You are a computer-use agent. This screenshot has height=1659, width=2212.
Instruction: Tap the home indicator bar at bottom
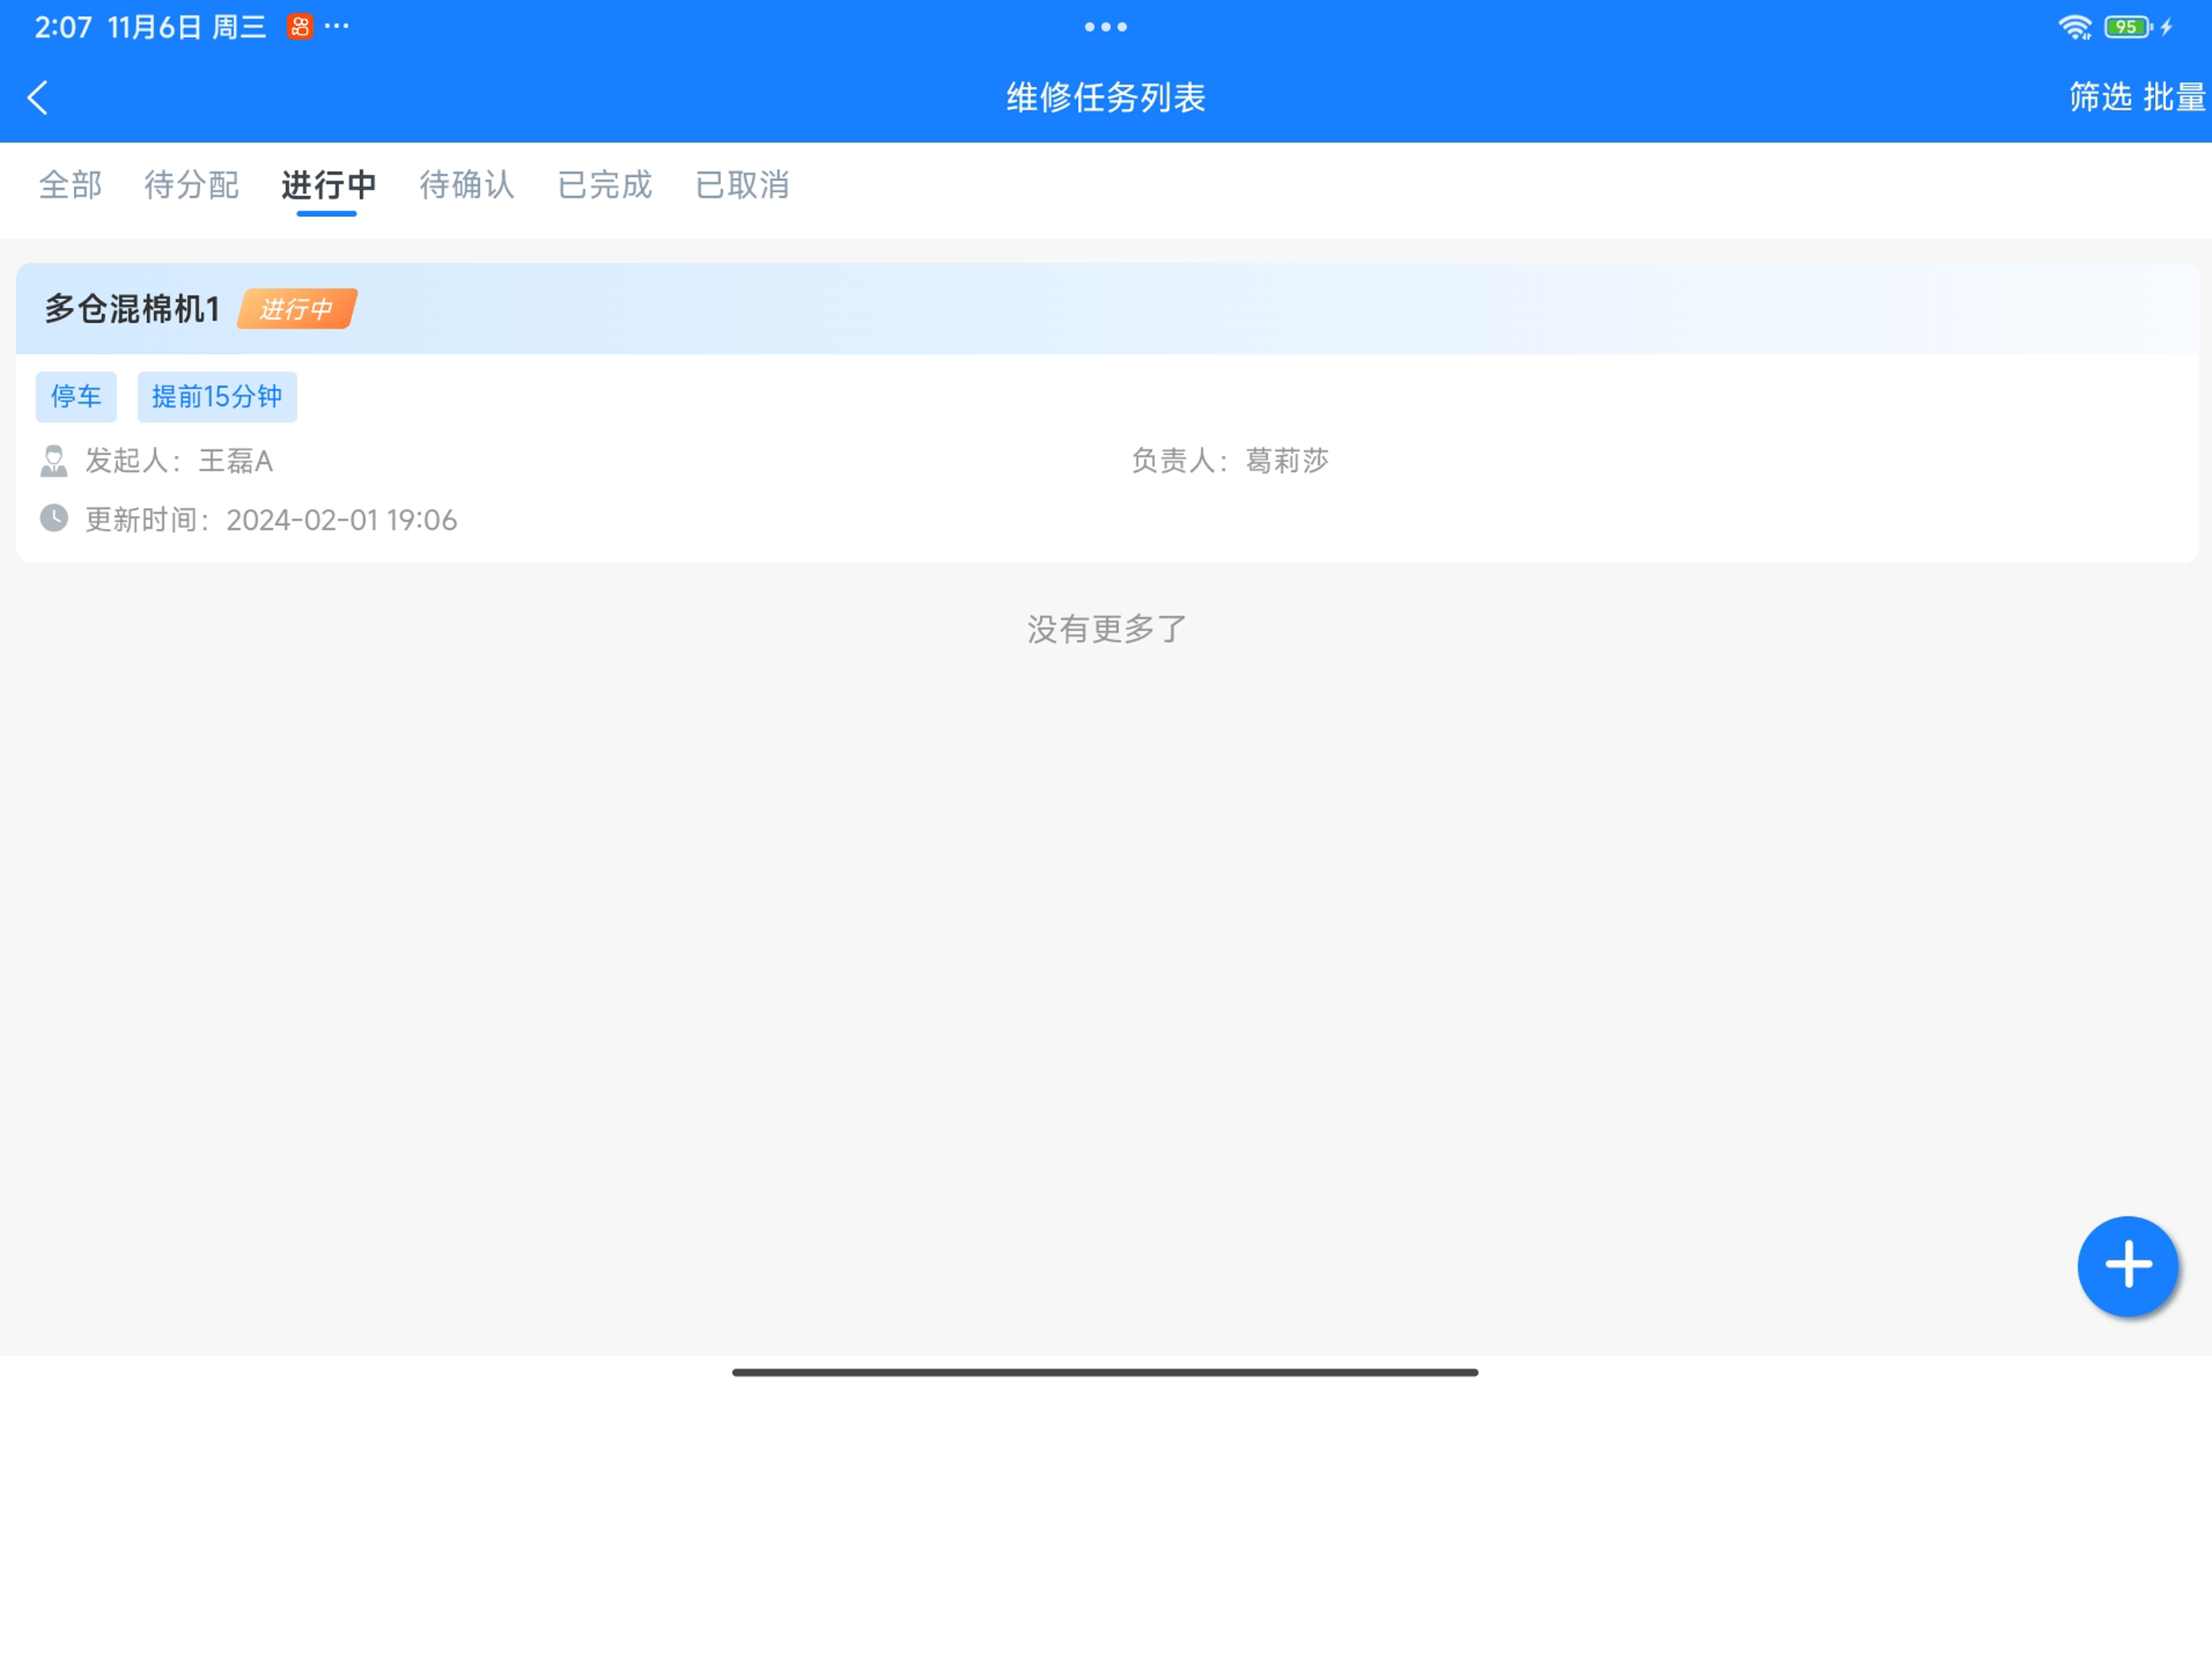point(1105,1372)
